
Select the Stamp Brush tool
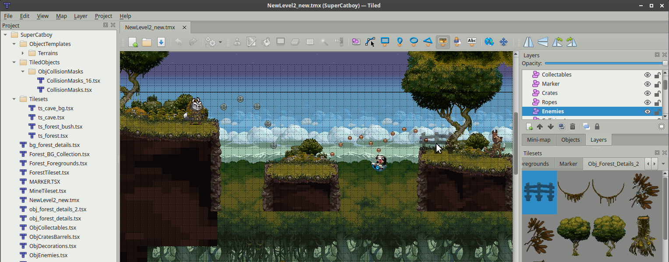coord(237,42)
